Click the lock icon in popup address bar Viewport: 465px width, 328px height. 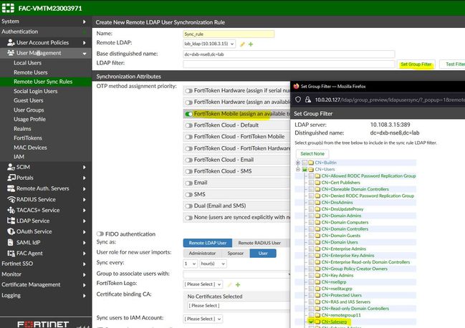tap(308, 100)
